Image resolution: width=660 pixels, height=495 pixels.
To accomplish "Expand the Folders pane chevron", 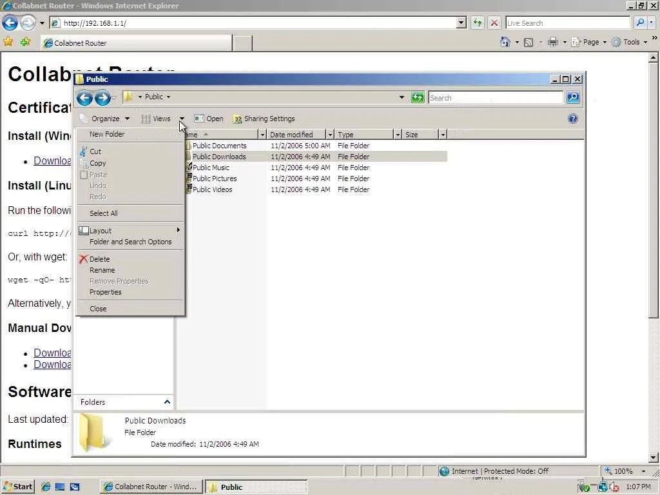I will (167, 402).
